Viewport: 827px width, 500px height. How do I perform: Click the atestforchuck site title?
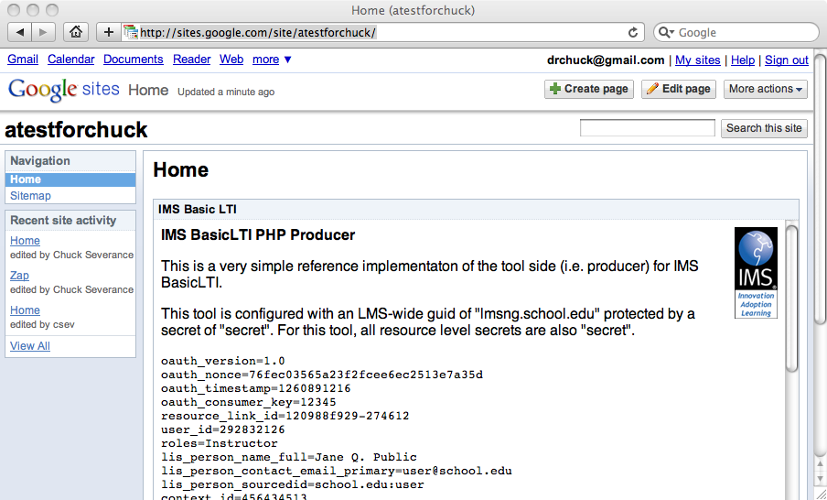coord(76,130)
